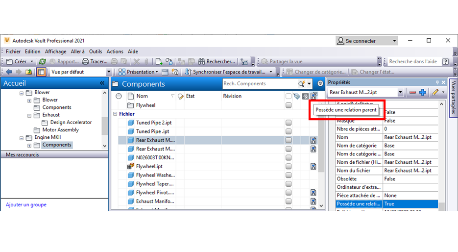Click the Présentation grid icon

tap(122, 72)
